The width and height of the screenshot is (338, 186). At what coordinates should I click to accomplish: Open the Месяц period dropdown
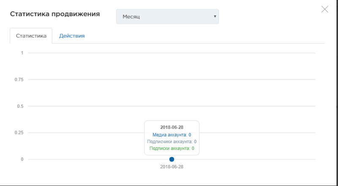(167, 17)
